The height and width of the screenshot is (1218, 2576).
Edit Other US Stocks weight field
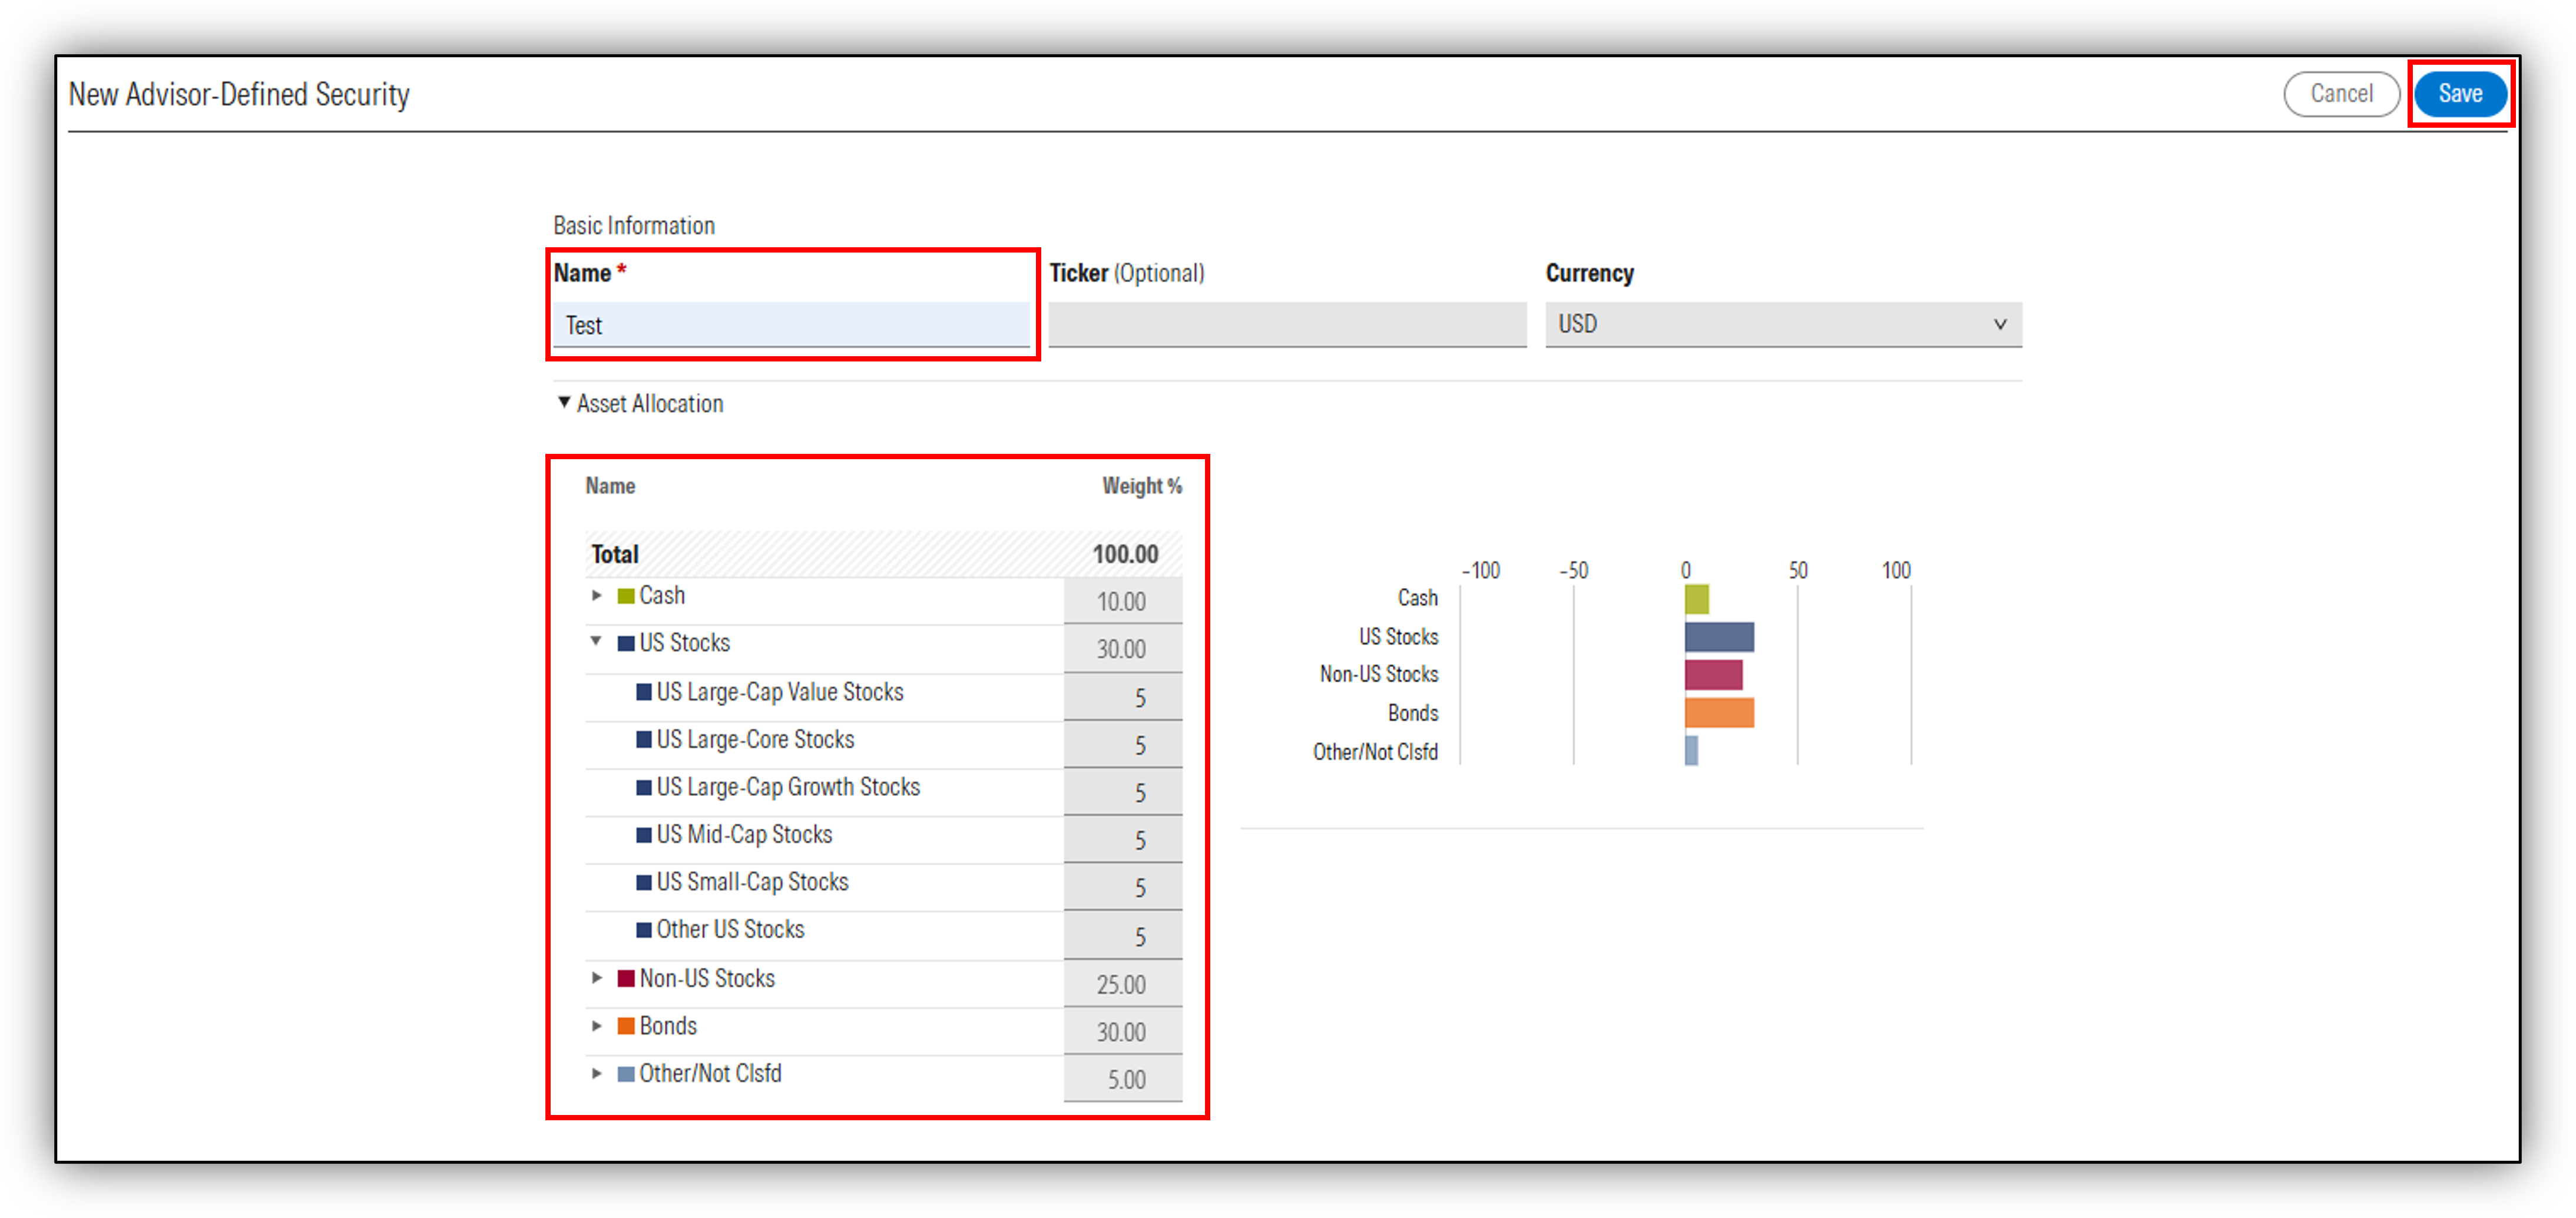[x=1122, y=936]
